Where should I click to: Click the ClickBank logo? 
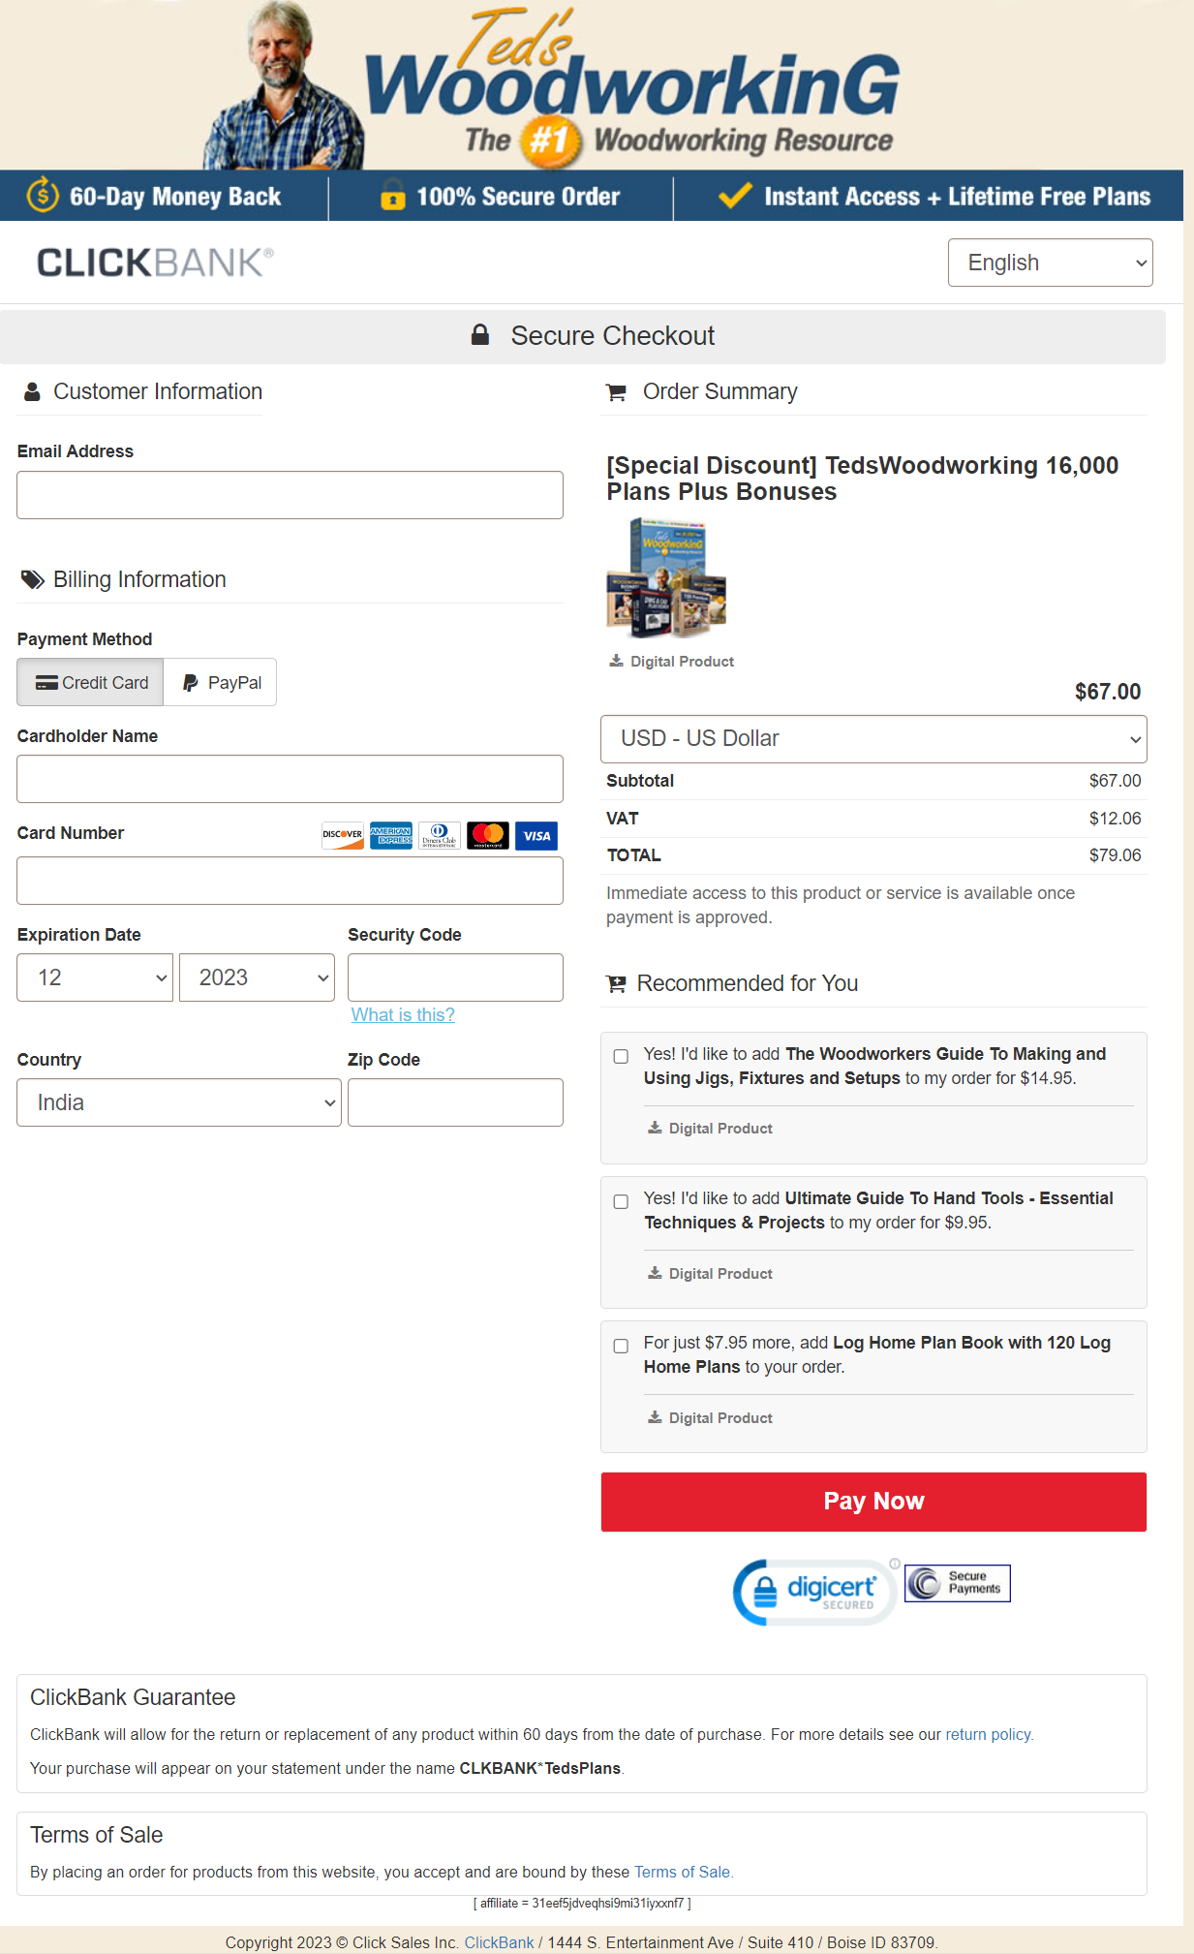pyautogui.click(x=151, y=261)
